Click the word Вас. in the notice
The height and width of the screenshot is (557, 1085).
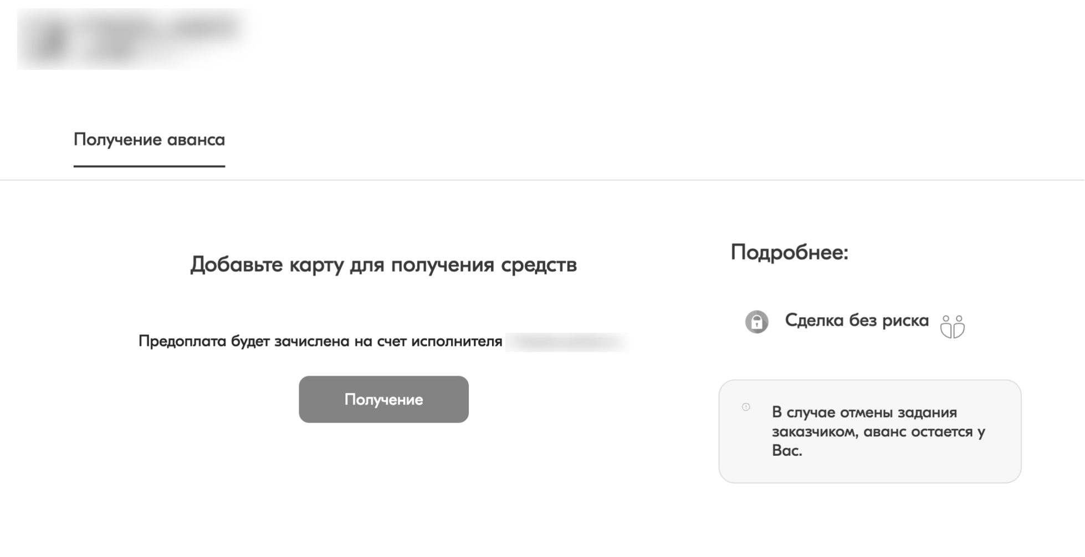coord(787,451)
